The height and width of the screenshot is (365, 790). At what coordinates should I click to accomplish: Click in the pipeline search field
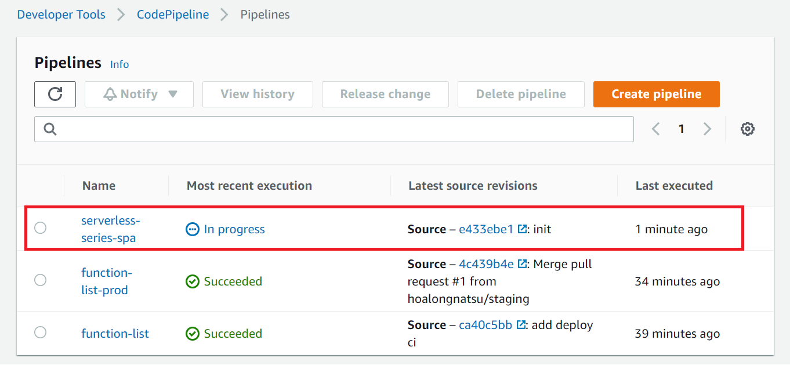click(342, 129)
